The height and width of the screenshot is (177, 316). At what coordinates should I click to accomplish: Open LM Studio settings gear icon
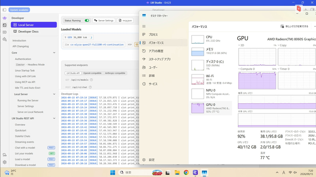(x=4, y=162)
